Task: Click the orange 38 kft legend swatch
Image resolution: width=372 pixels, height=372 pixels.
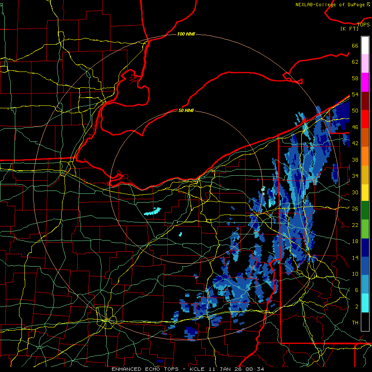Action: point(365,156)
